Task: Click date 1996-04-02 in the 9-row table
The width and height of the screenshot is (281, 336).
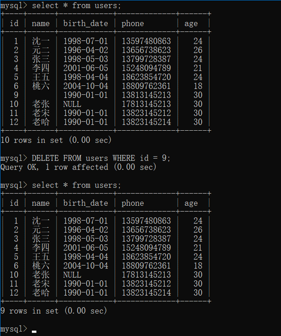Action: [86, 230]
